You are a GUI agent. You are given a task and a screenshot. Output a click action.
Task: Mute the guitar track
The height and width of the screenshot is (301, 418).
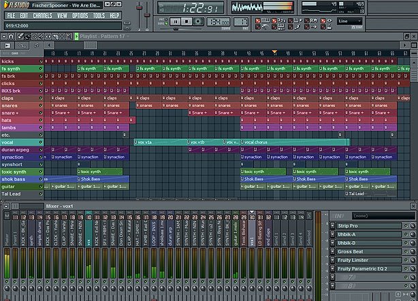[x=41, y=187]
